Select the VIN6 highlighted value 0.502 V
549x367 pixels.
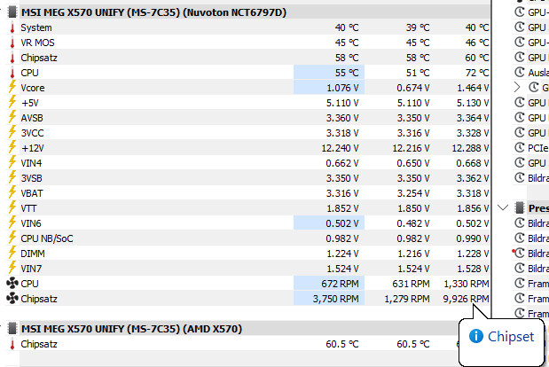(342, 223)
